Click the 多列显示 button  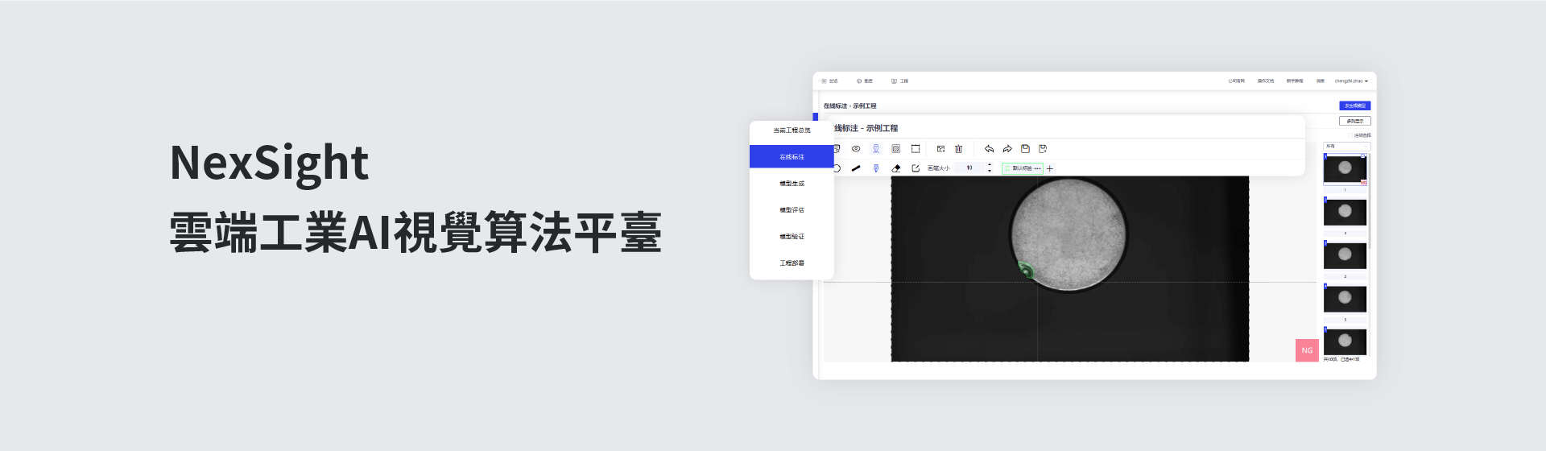(1355, 121)
